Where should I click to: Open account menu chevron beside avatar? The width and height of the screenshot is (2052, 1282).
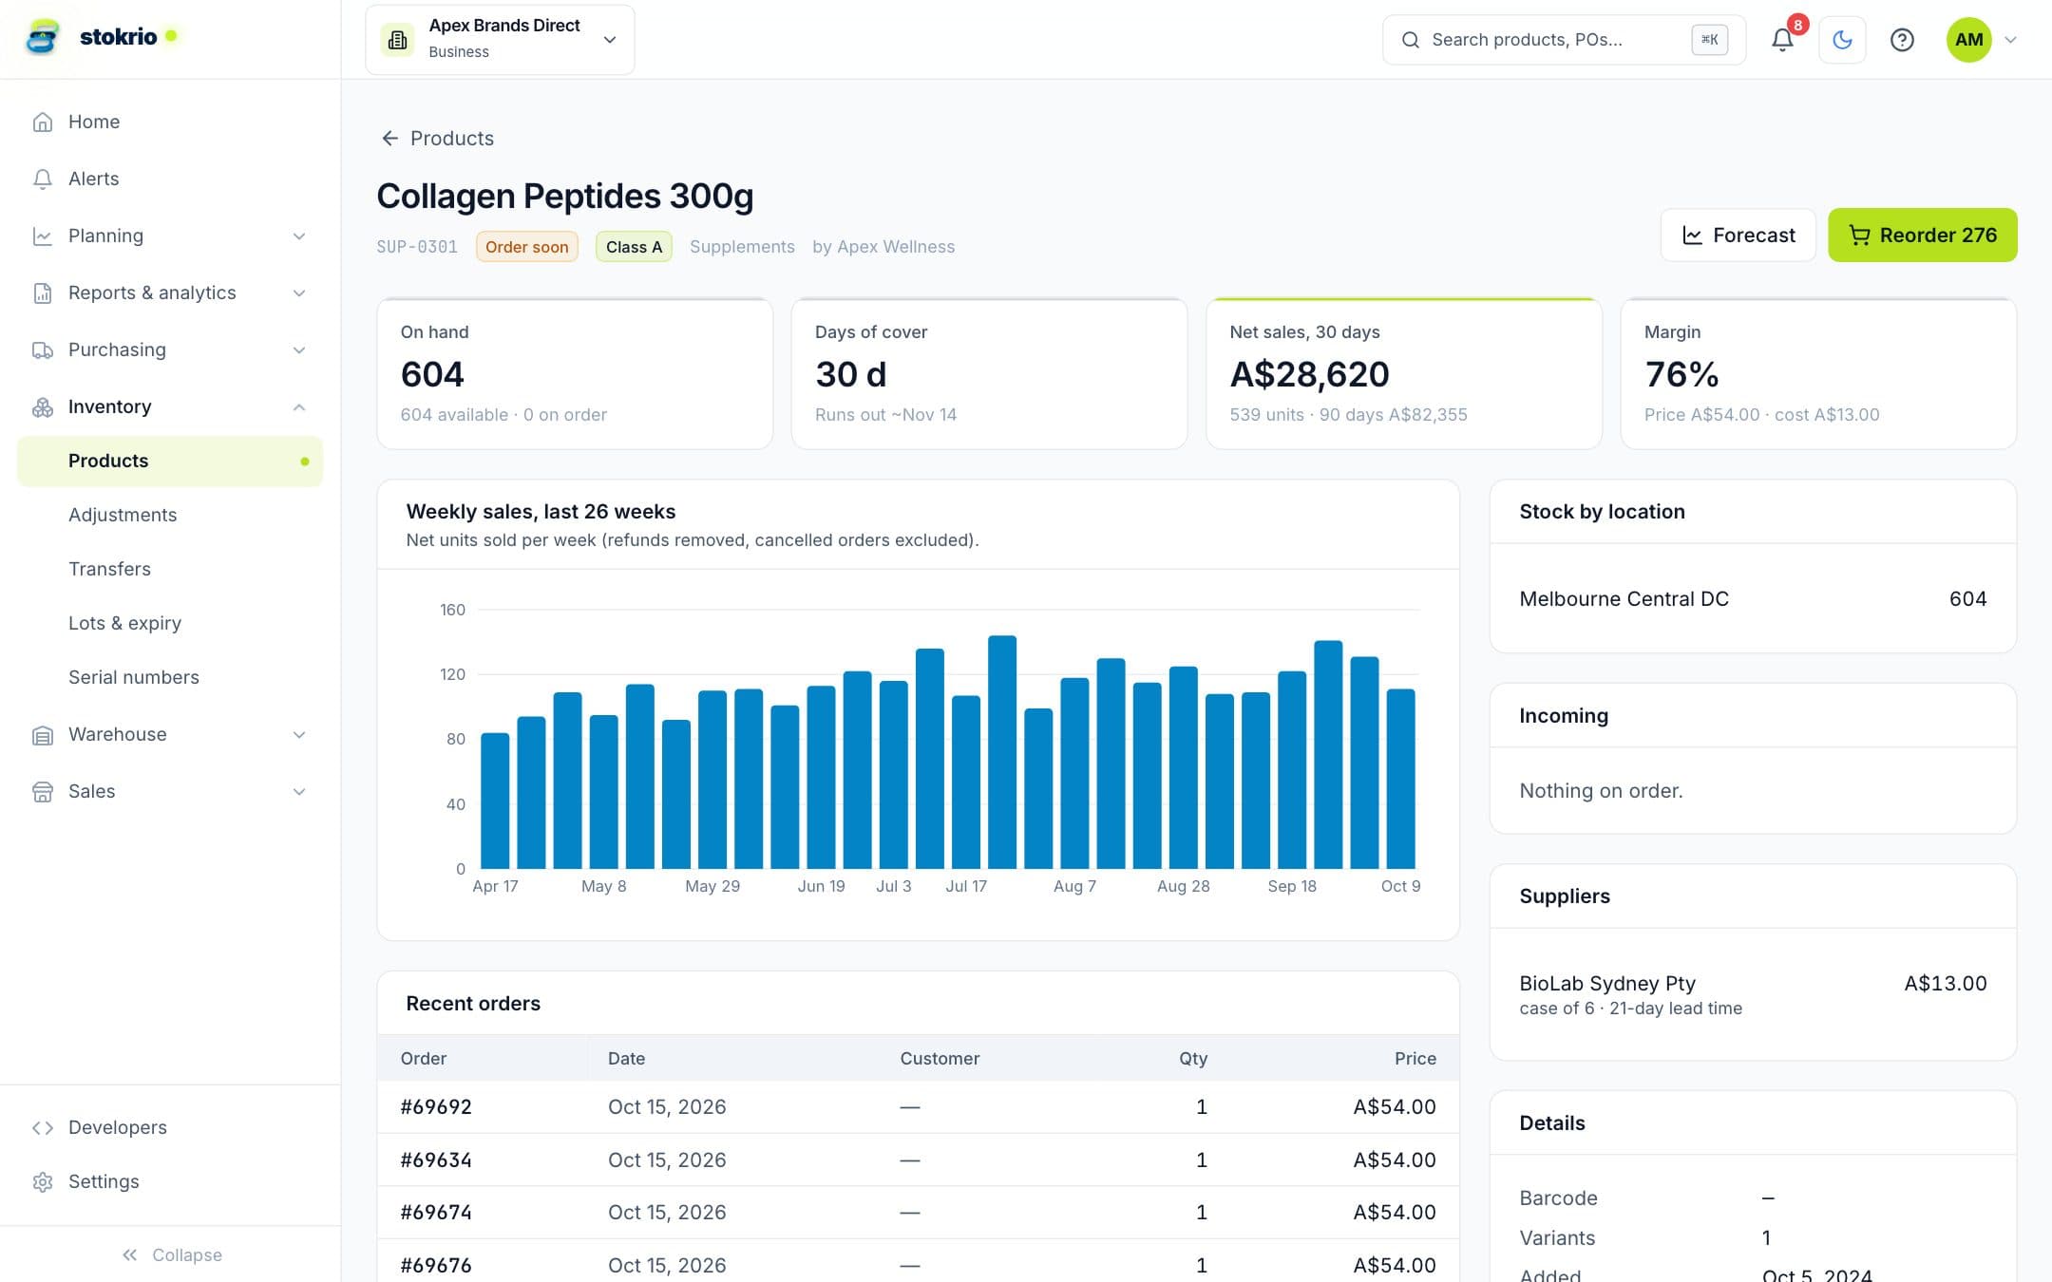point(2010,40)
